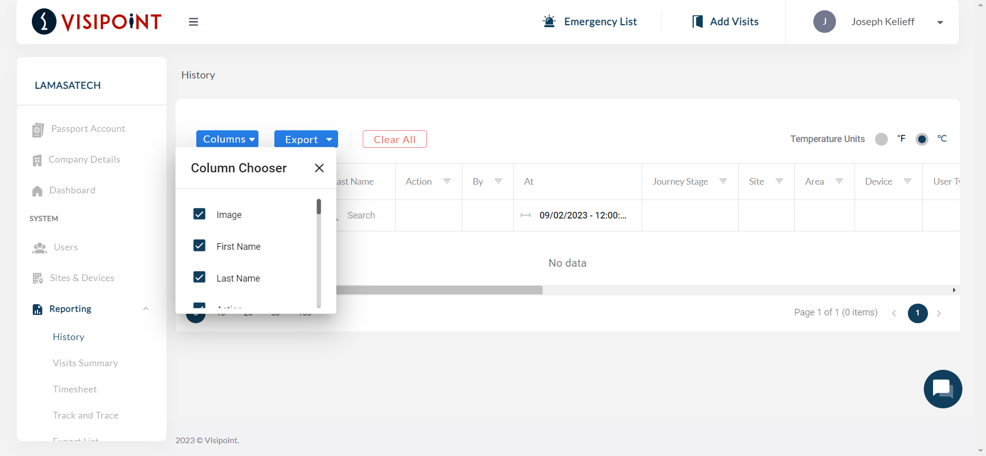Click the Journey Stage filter icon
Image resolution: width=986 pixels, height=456 pixels.
click(x=723, y=182)
